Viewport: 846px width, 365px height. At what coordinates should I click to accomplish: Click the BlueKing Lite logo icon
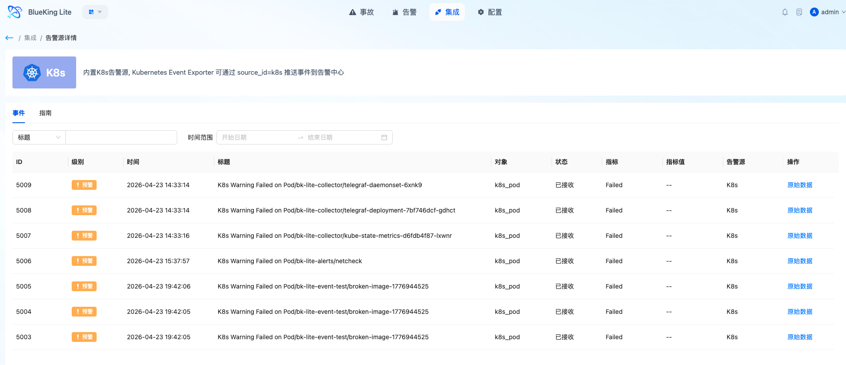pos(14,12)
